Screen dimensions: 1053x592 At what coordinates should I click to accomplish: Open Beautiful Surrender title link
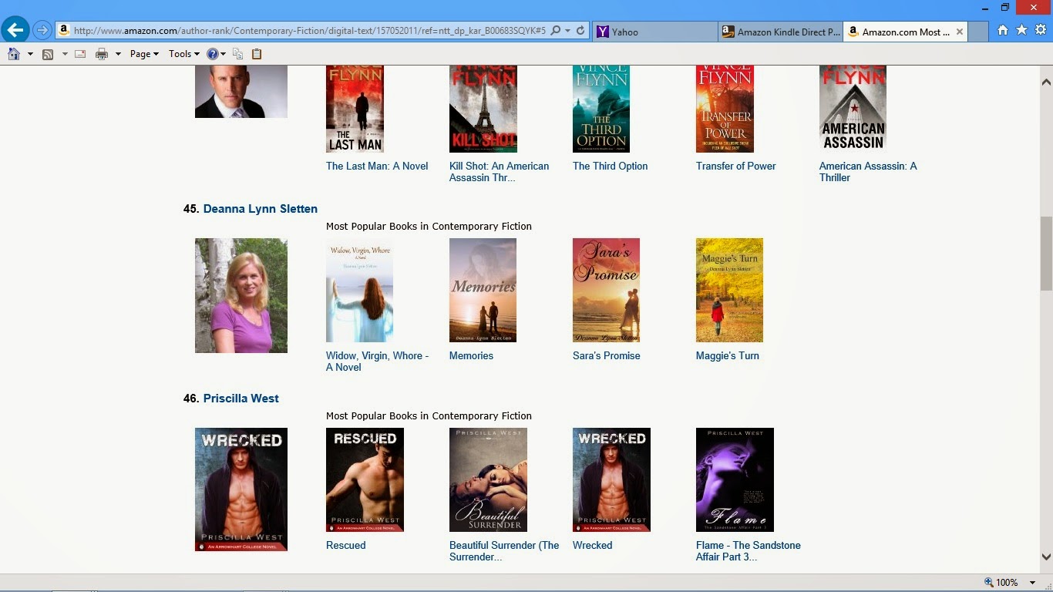coord(504,551)
